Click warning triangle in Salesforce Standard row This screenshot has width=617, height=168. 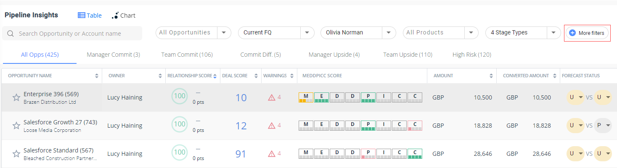272,154
